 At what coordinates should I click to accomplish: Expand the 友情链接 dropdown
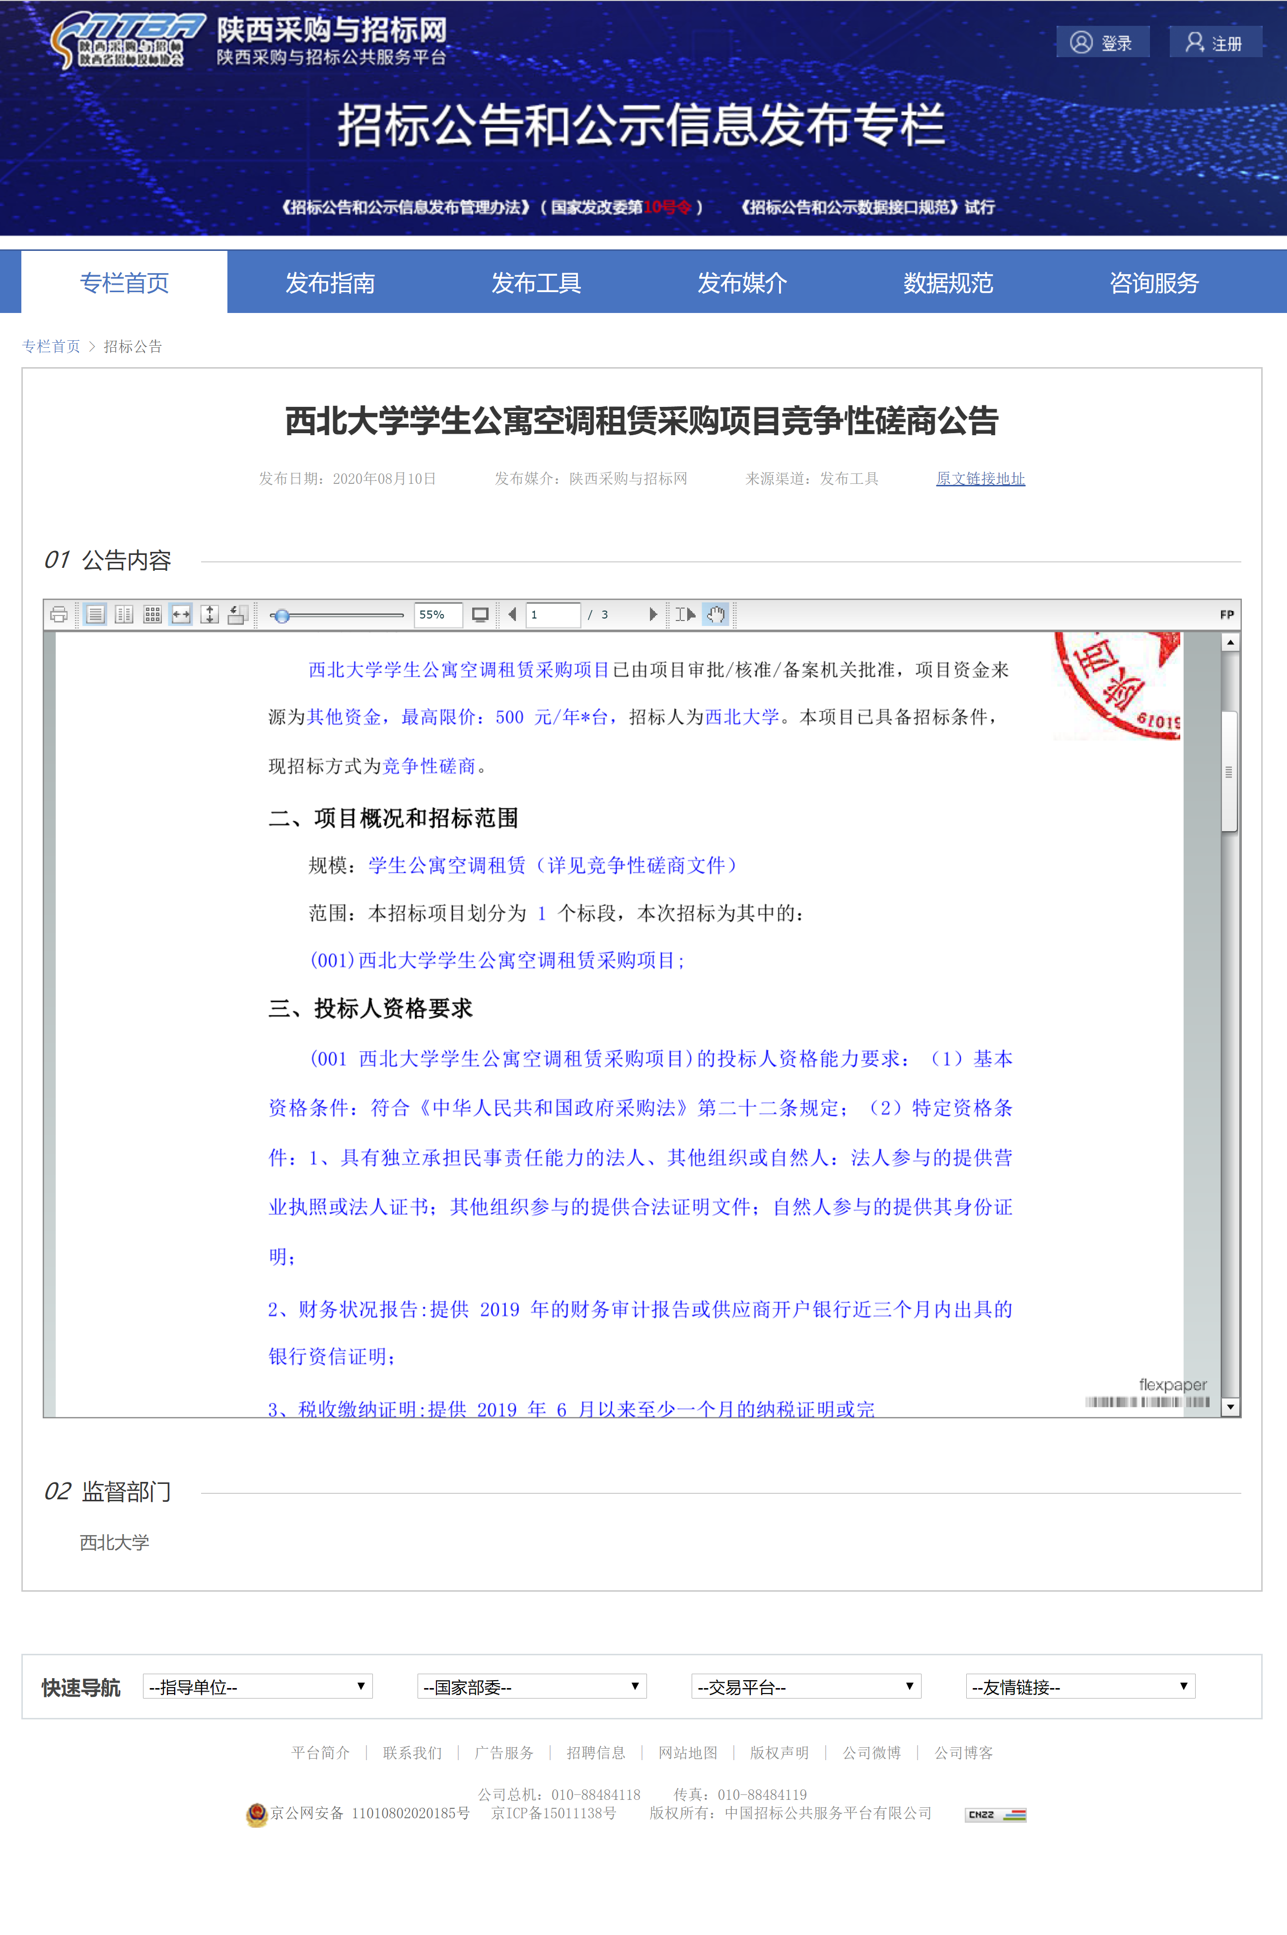(x=1080, y=1686)
